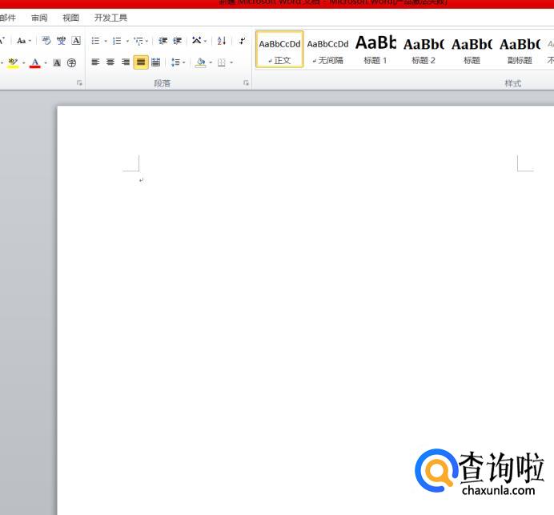The width and height of the screenshot is (554, 515).
Task: Open the line spacing dropdown
Action: coord(178,62)
